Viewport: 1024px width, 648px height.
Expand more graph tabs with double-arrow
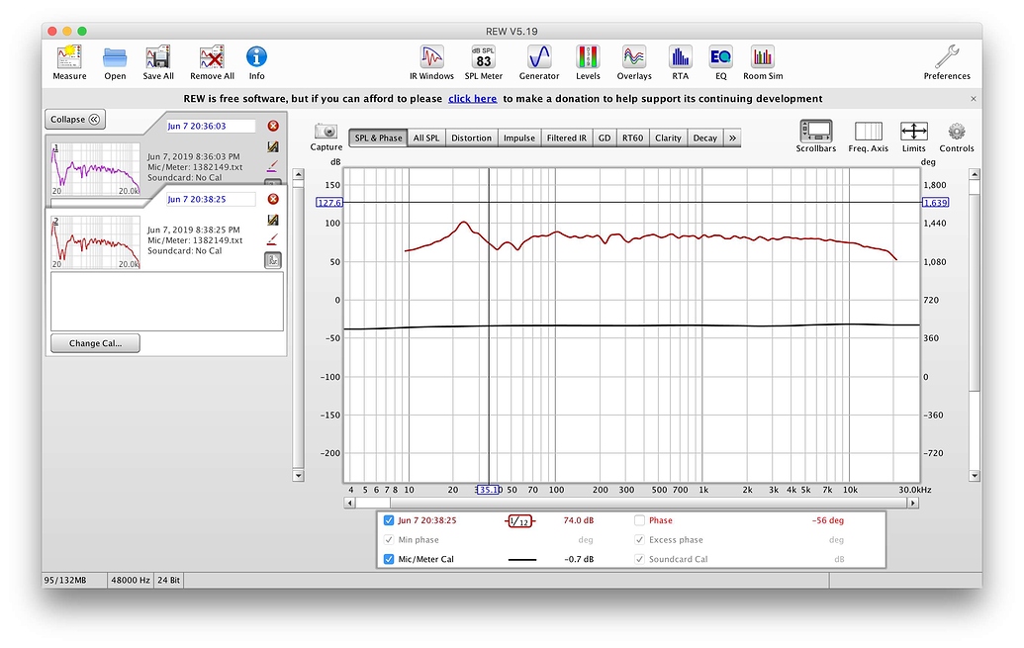click(x=732, y=138)
